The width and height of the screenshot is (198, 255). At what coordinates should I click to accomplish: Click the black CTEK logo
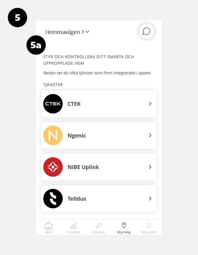53,104
